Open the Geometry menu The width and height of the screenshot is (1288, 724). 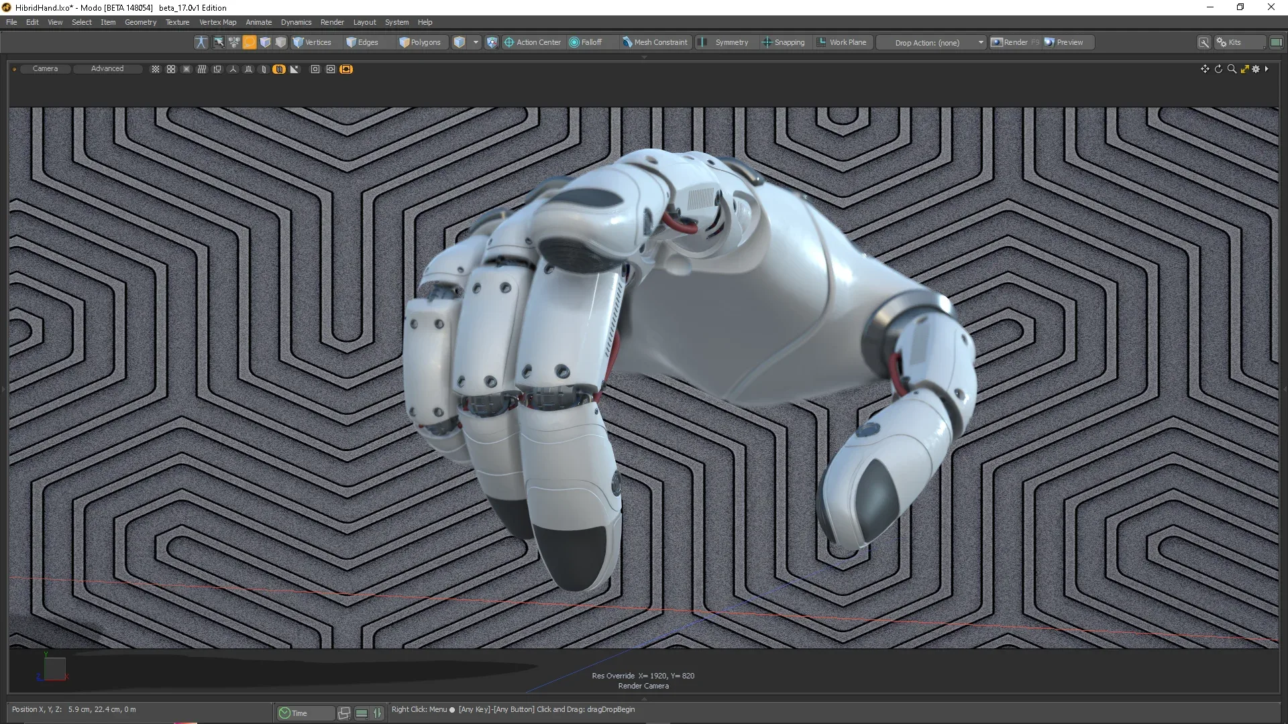tap(140, 22)
